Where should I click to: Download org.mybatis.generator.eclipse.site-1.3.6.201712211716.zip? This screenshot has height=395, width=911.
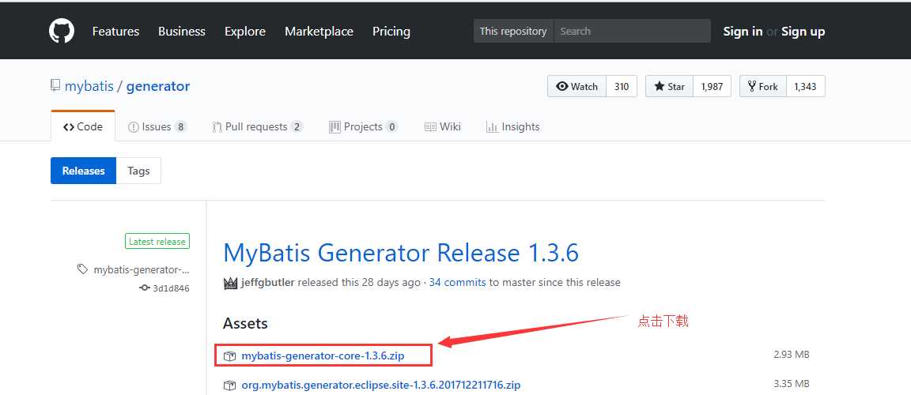[x=381, y=386]
